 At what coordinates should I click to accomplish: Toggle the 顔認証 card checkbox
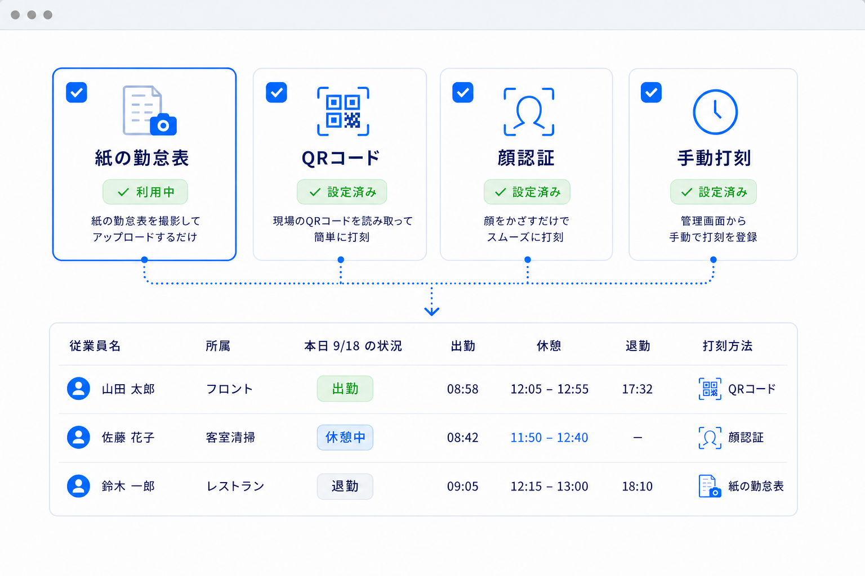coord(463,92)
